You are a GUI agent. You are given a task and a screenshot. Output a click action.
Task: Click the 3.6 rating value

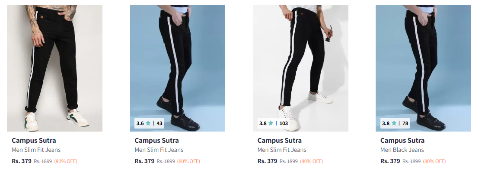tap(140, 123)
